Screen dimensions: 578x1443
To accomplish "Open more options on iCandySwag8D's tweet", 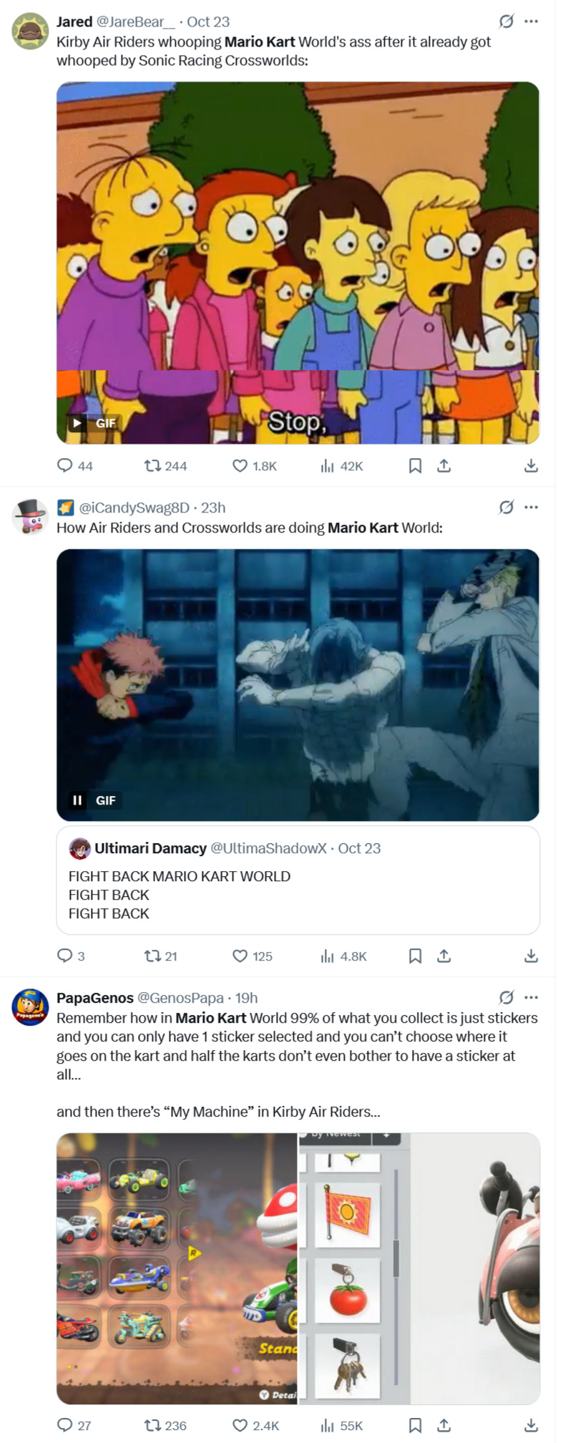I will 531,507.
